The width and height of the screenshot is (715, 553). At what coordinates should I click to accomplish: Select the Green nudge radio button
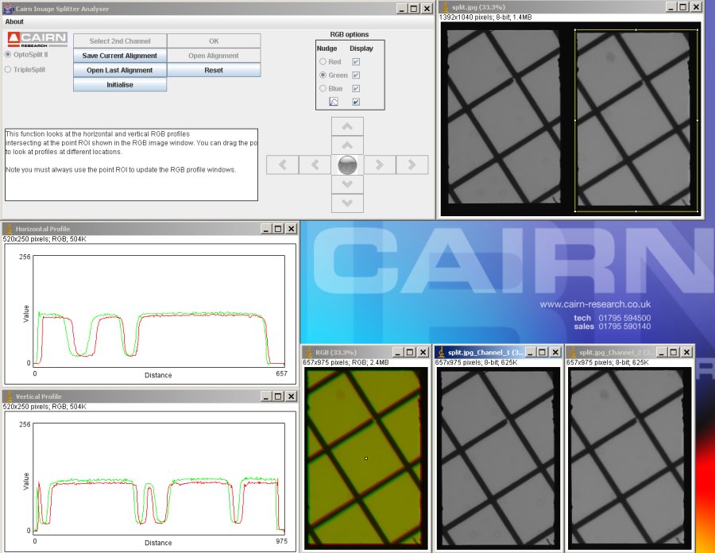323,75
